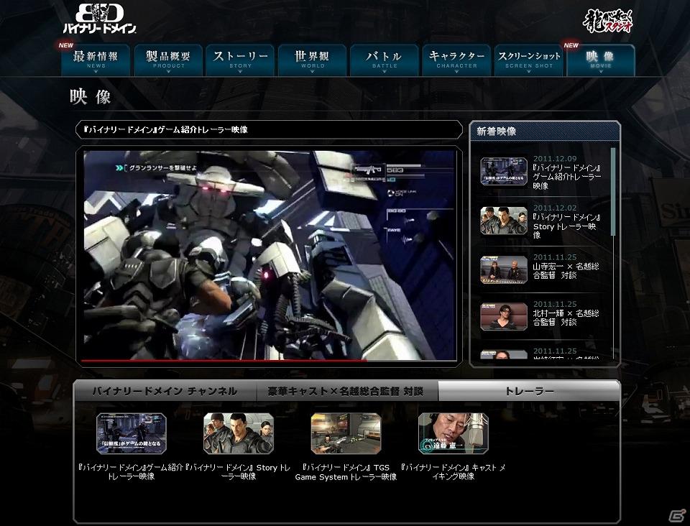Click bottom-row caption ゲーム紹介トレーラー映像
The width and height of the screenshot is (690, 526).
tap(131, 472)
